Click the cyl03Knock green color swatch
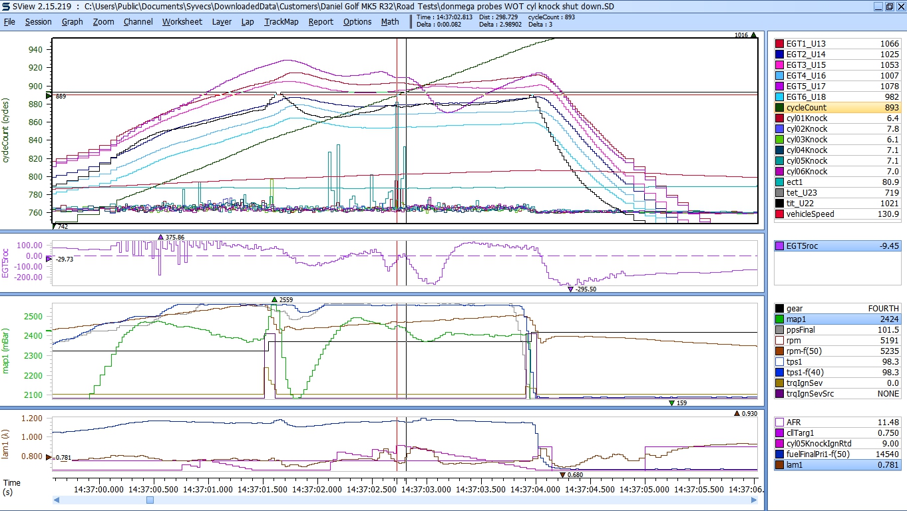This screenshot has width=907, height=511. pyautogui.click(x=779, y=140)
